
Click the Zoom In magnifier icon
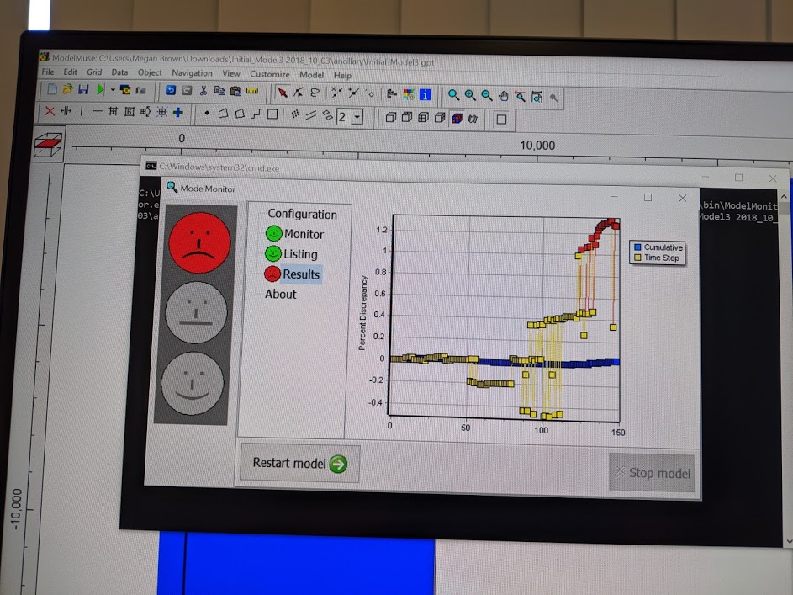click(470, 95)
